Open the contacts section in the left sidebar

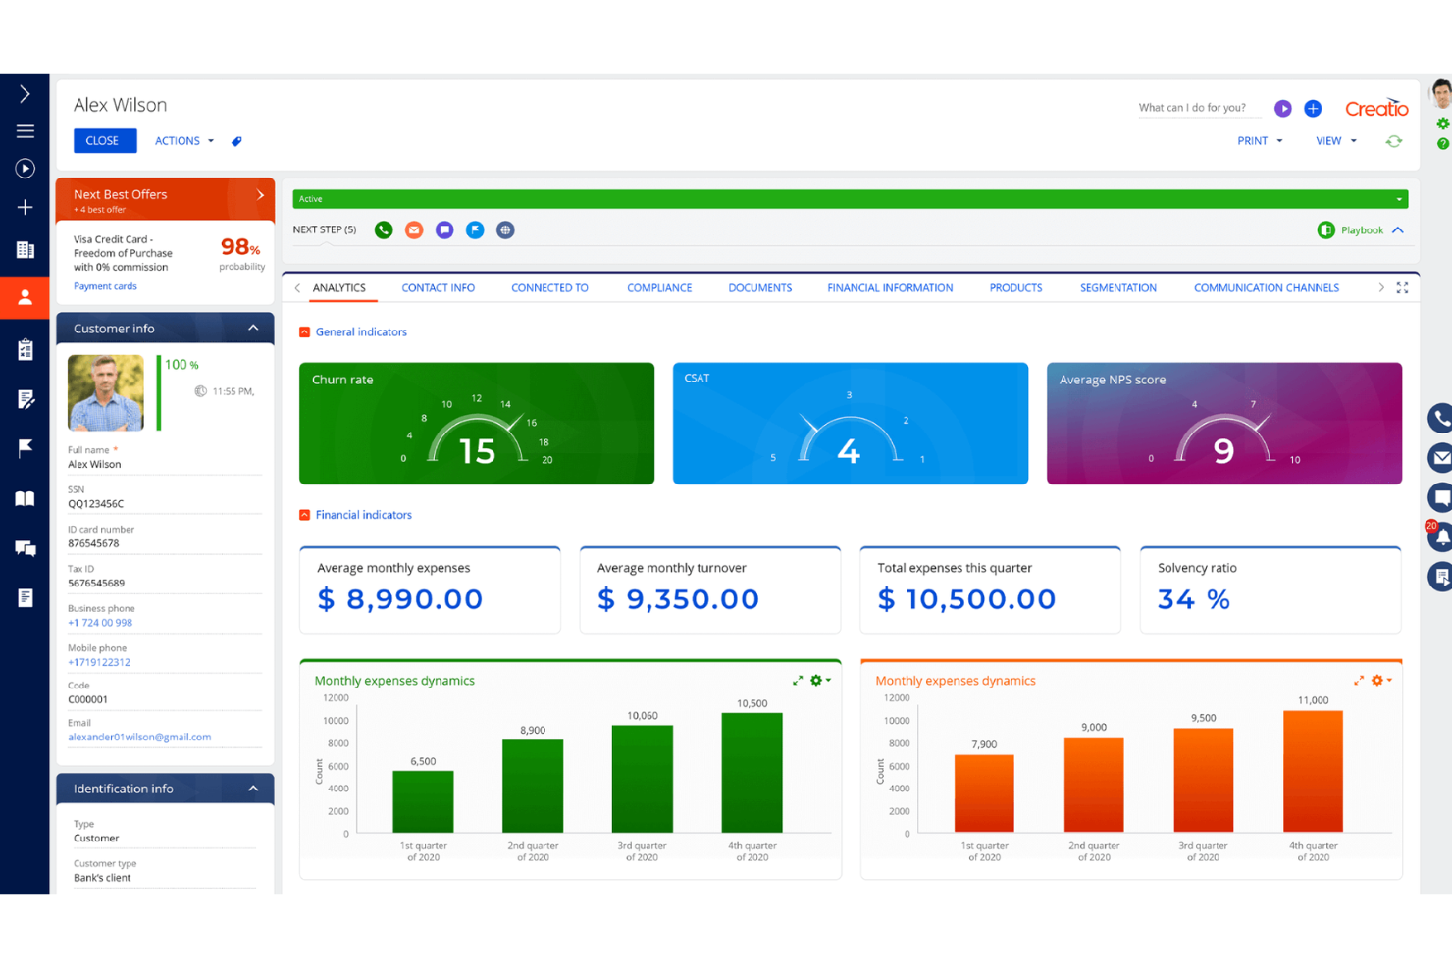coord(25,297)
